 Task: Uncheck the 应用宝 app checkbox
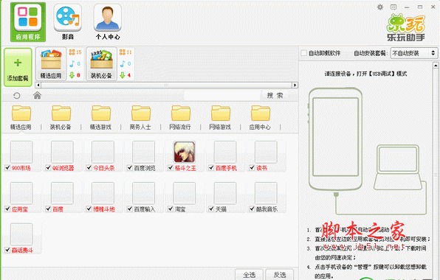pos(7,209)
